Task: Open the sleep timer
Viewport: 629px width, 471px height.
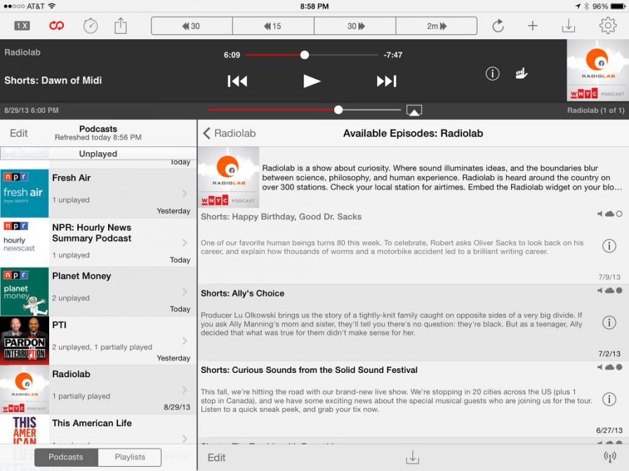Action: coord(91,26)
